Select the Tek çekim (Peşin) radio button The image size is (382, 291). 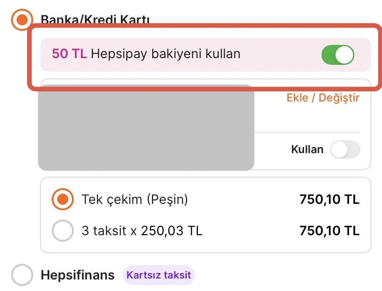coord(62,200)
